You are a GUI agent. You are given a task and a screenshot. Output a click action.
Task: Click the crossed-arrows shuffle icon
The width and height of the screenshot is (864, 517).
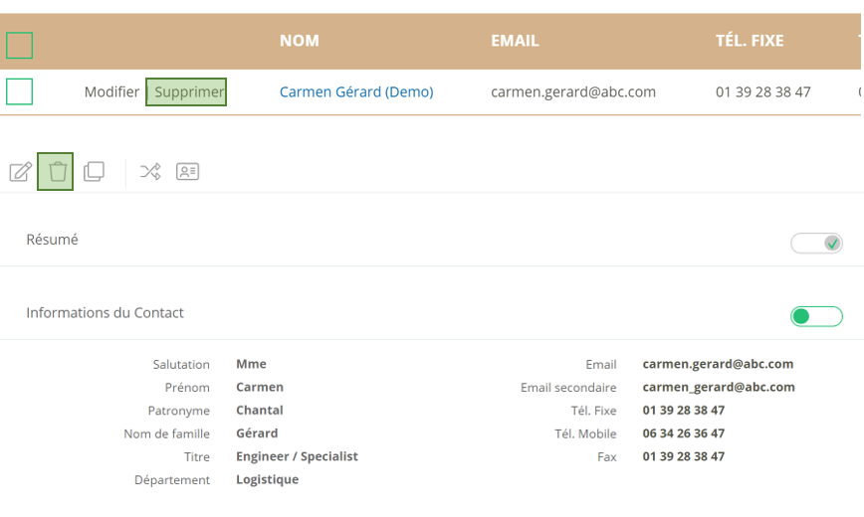point(150,171)
